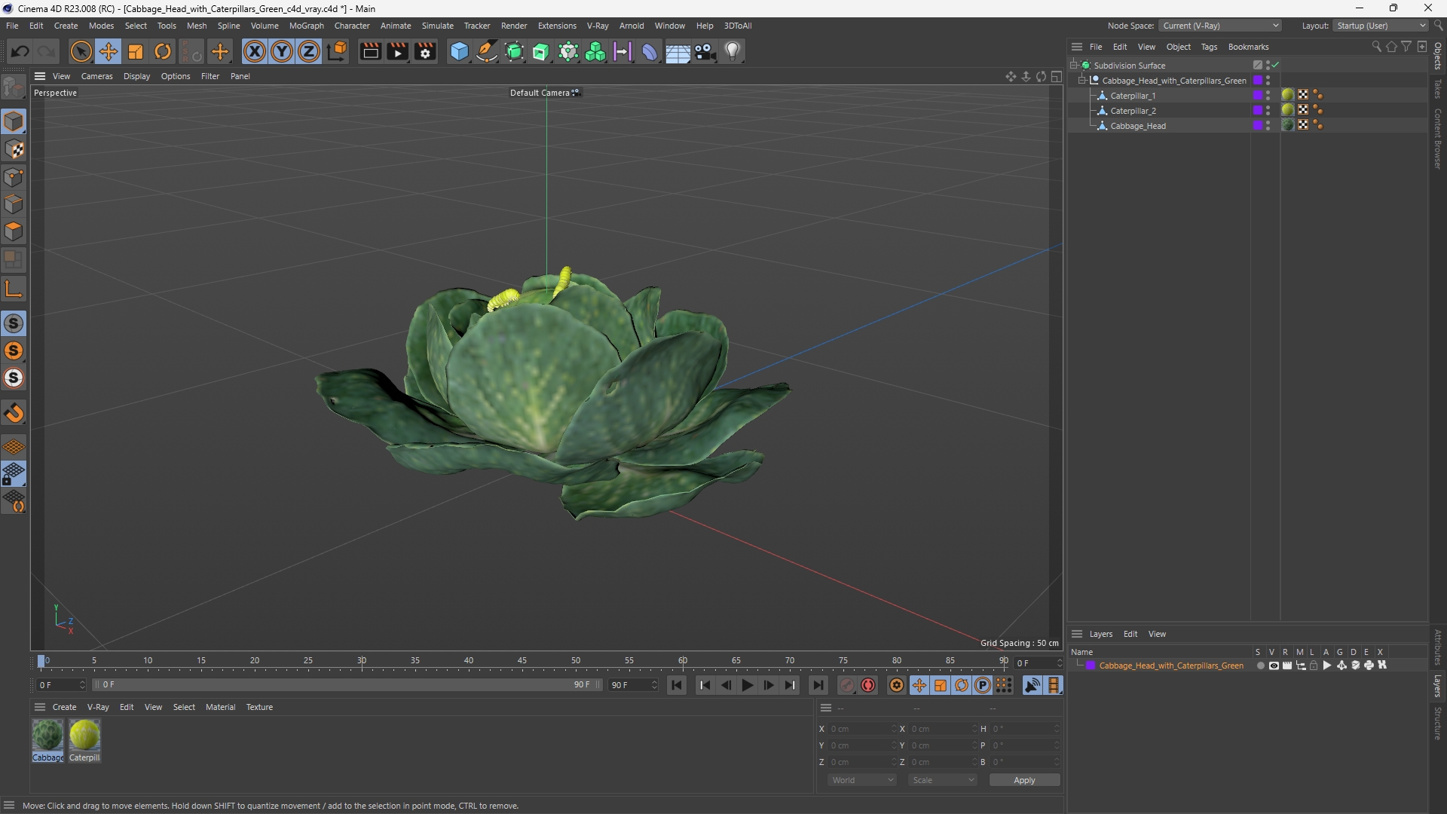Open Material manager Texture menu
This screenshot has width=1447, height=814.
click(259, 707)
